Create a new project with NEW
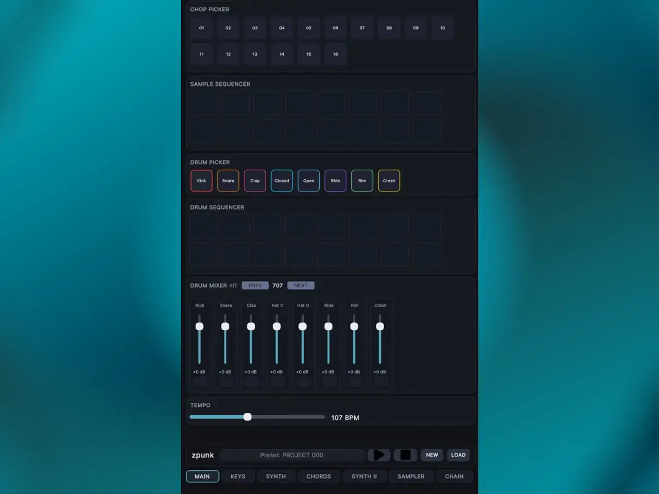Image resolution: width=659 pixels, height=494 pixels. click(x=432, y=455)
